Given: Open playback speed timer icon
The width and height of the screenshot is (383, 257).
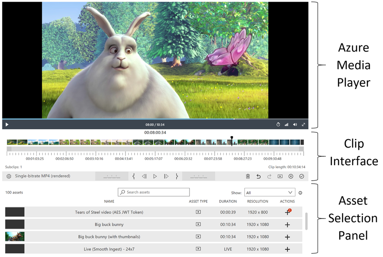Looking at the screenshot, I should (x=278, y=125).
